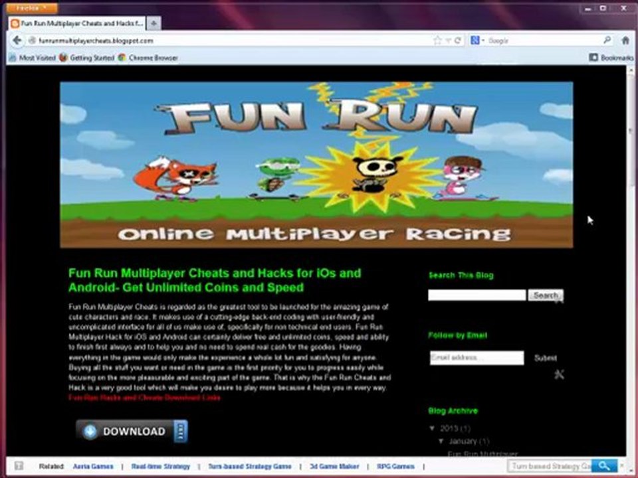Click the Fun Run banner image
The image size is (638, 478).
(x=316, y=165)
